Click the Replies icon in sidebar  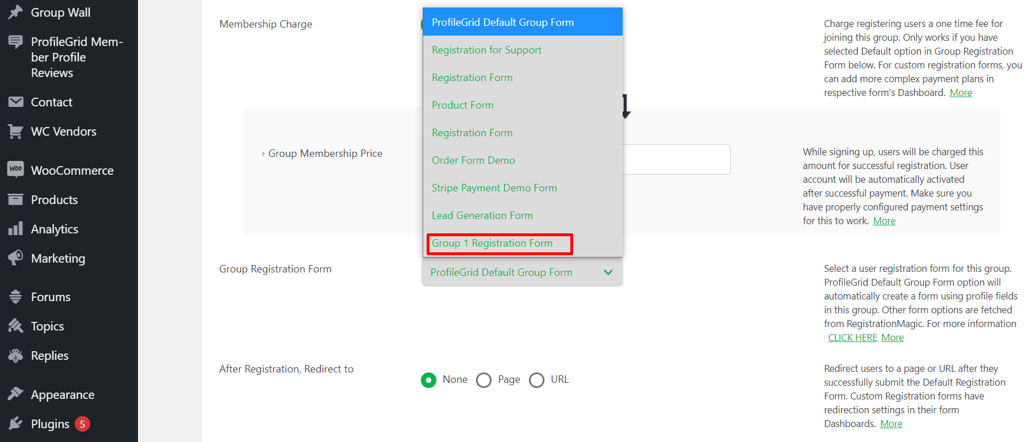click(16, 355)
